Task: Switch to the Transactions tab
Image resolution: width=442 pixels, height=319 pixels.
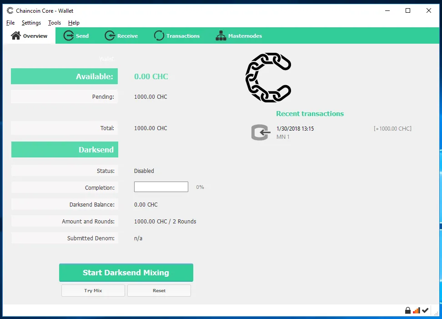Action: pos(177,36)
